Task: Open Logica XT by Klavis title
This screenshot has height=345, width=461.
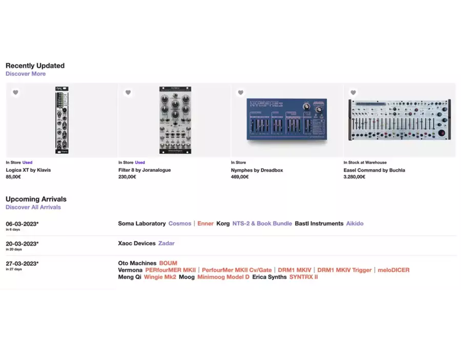Action: [x=28, y=170]
